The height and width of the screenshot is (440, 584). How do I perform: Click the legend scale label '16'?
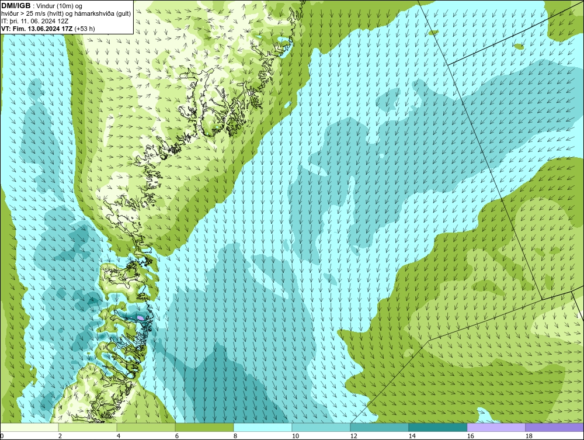tap(470, 436)
